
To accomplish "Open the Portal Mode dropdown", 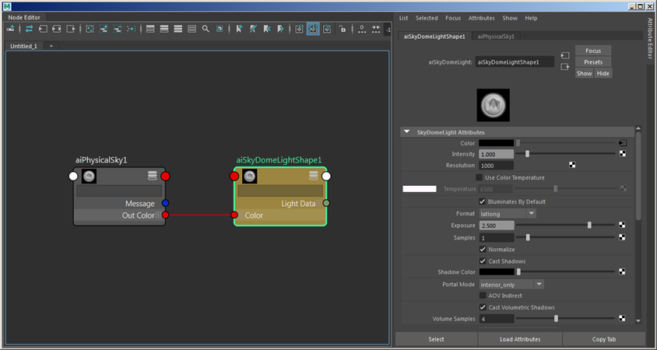I will click(x=511, y=285).
